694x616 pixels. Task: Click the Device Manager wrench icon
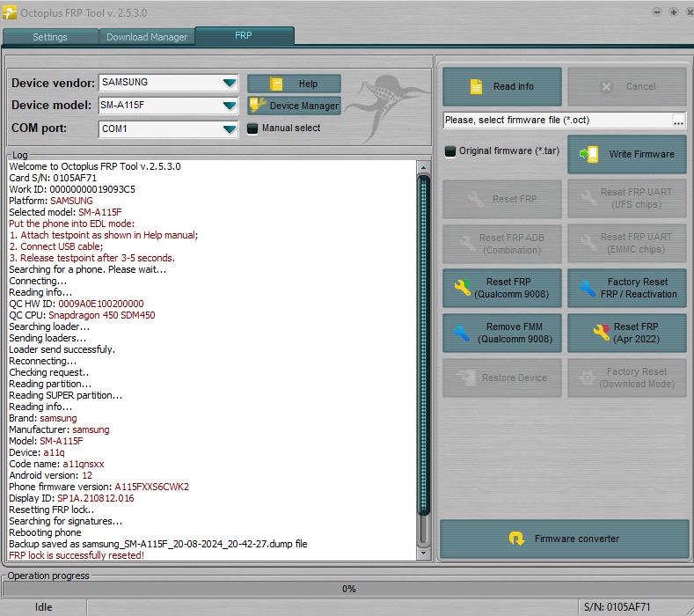click(258, 106)
